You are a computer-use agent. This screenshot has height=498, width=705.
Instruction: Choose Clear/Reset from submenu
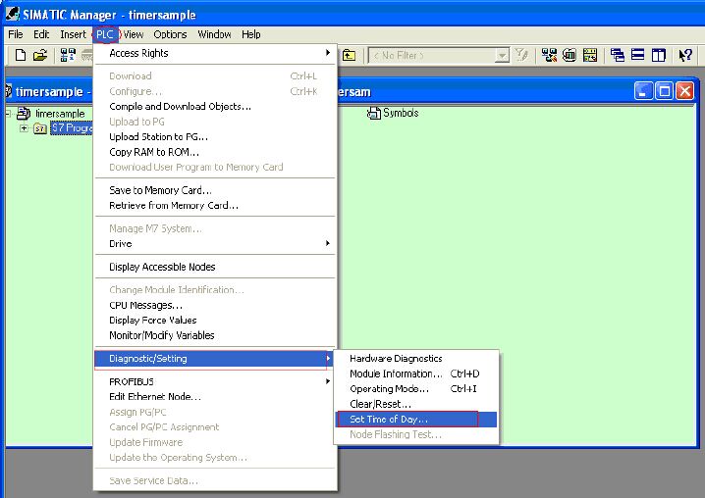click(x=416, y=404)
